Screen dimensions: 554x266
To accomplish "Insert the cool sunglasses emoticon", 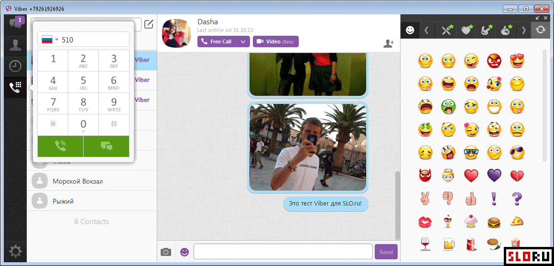I will click(x=517, y=152).
